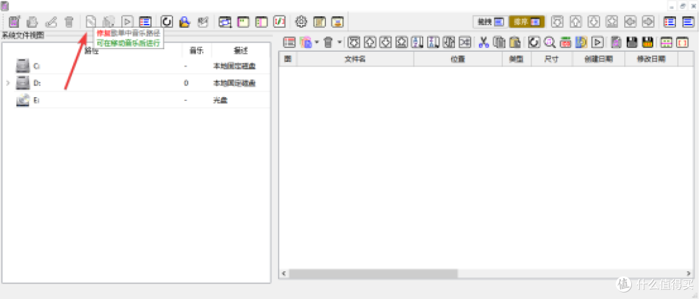Click the grey play icon in the main top-left toolbar
700x299 pixels.
coord(127,21)
